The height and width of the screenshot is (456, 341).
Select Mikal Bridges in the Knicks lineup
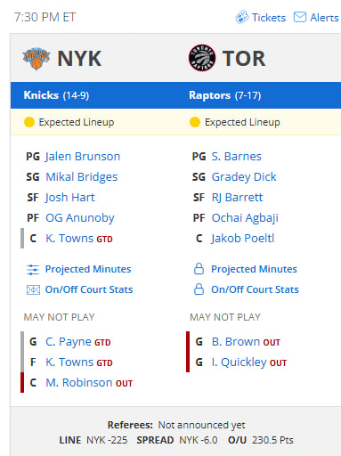pos(82,177)
